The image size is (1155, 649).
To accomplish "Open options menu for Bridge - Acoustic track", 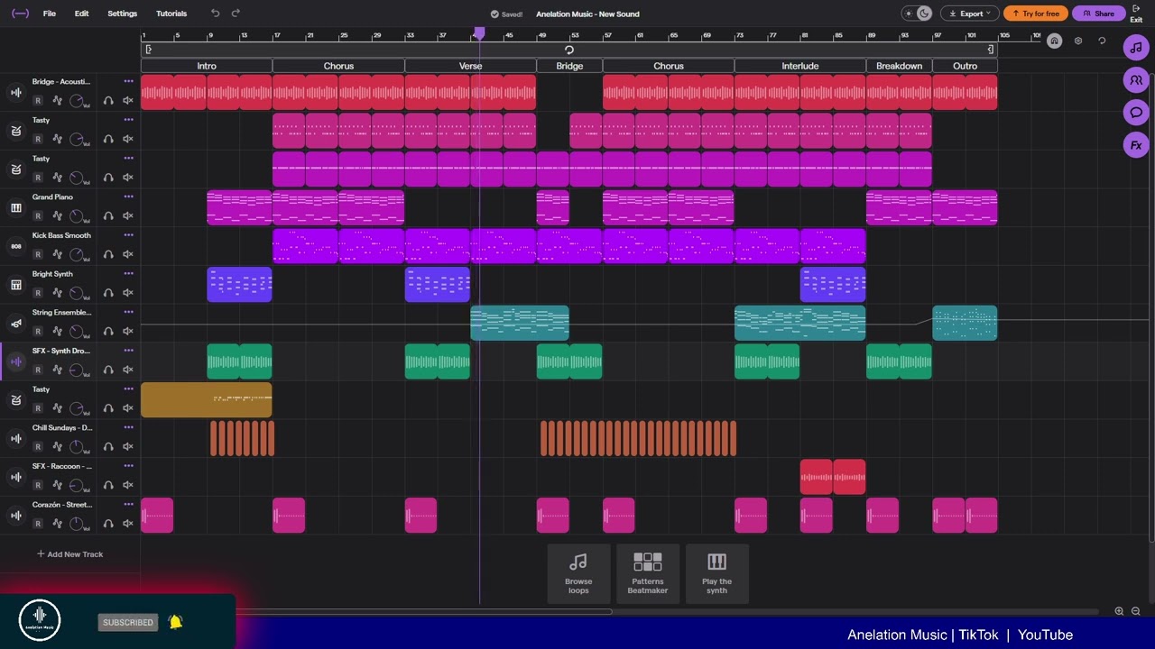I will (128, 81).
